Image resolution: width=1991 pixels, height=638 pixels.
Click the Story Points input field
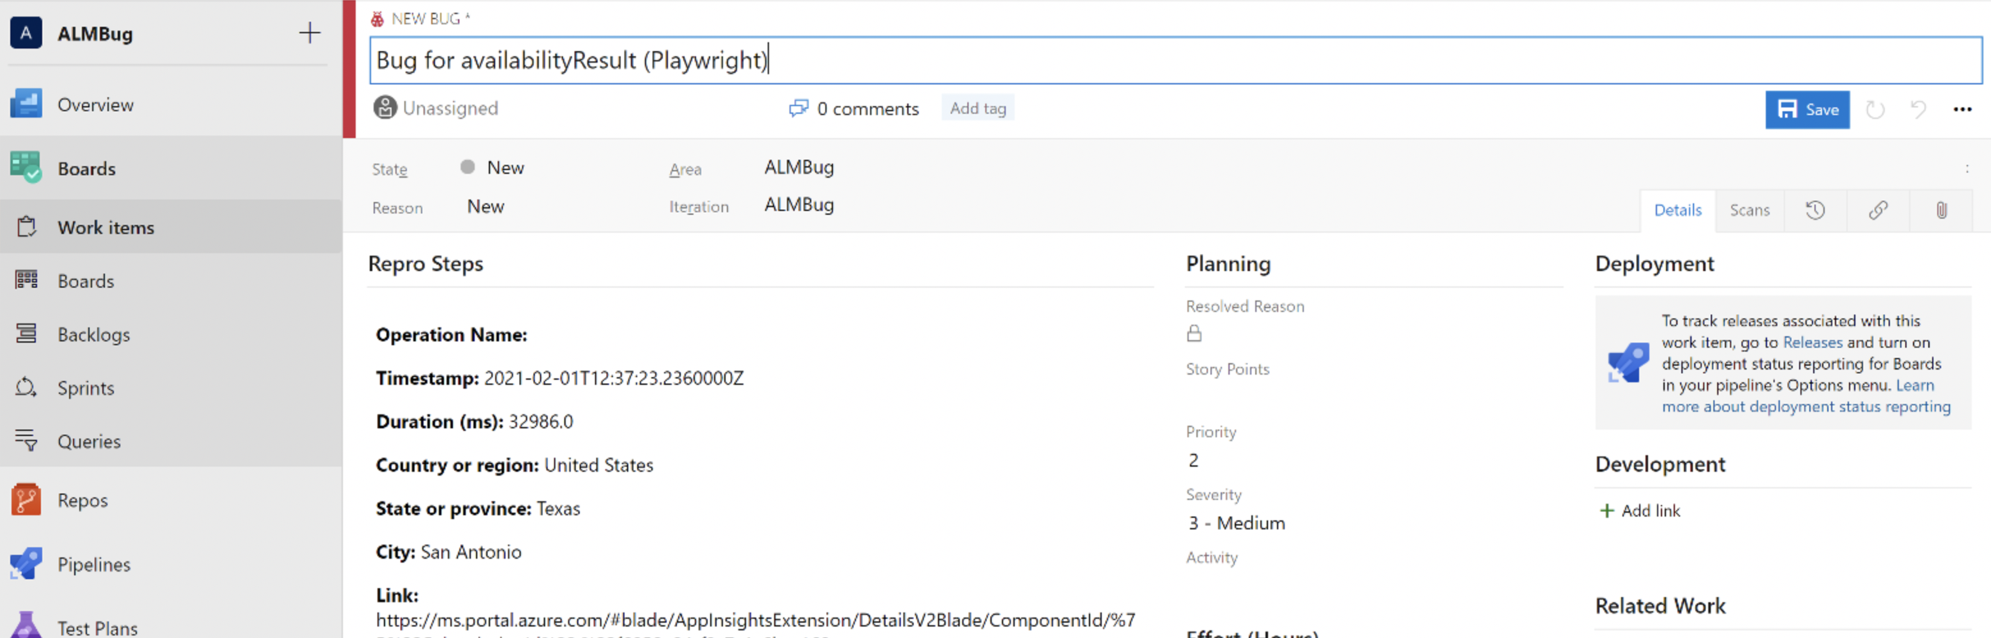tap(1373, 398)
